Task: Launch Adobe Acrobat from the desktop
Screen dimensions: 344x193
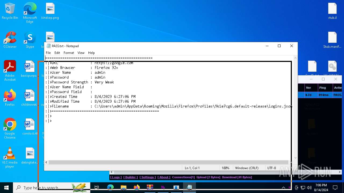Action: pos(10,71)
